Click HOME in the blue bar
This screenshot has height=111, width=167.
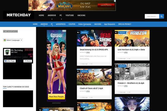click(x=35, y=24)
